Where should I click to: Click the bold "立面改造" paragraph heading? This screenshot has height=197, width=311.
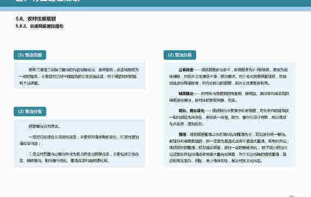pos(186,69)
